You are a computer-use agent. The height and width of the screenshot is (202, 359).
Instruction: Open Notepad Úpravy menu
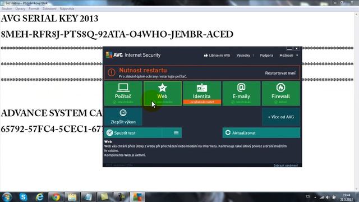tap(20, 9)
